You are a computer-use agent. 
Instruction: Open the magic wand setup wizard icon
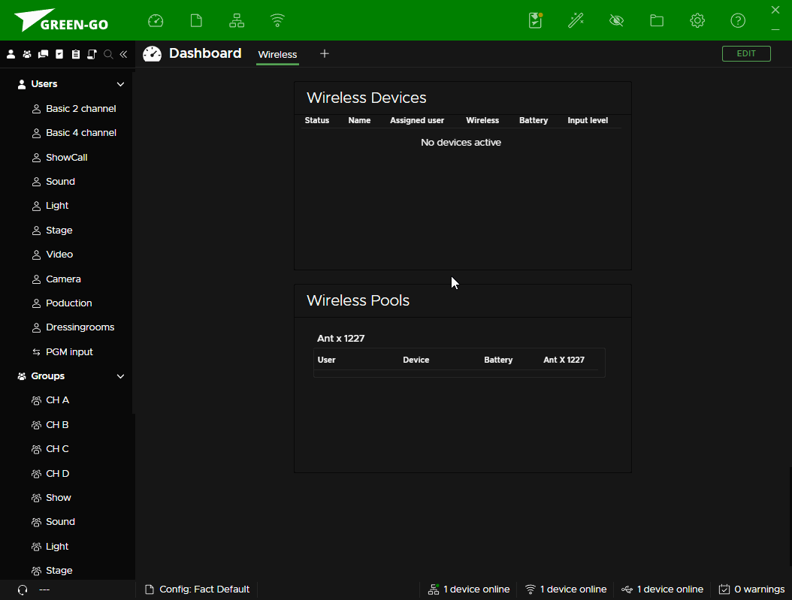pos(576,20)
